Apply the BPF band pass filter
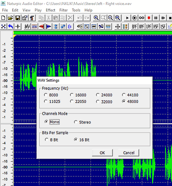Screen dimensions: 172x186 (134, 27)
